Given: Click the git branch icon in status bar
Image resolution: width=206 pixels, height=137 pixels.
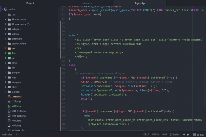Looking at the screenshot, I should tap(171, 134).
